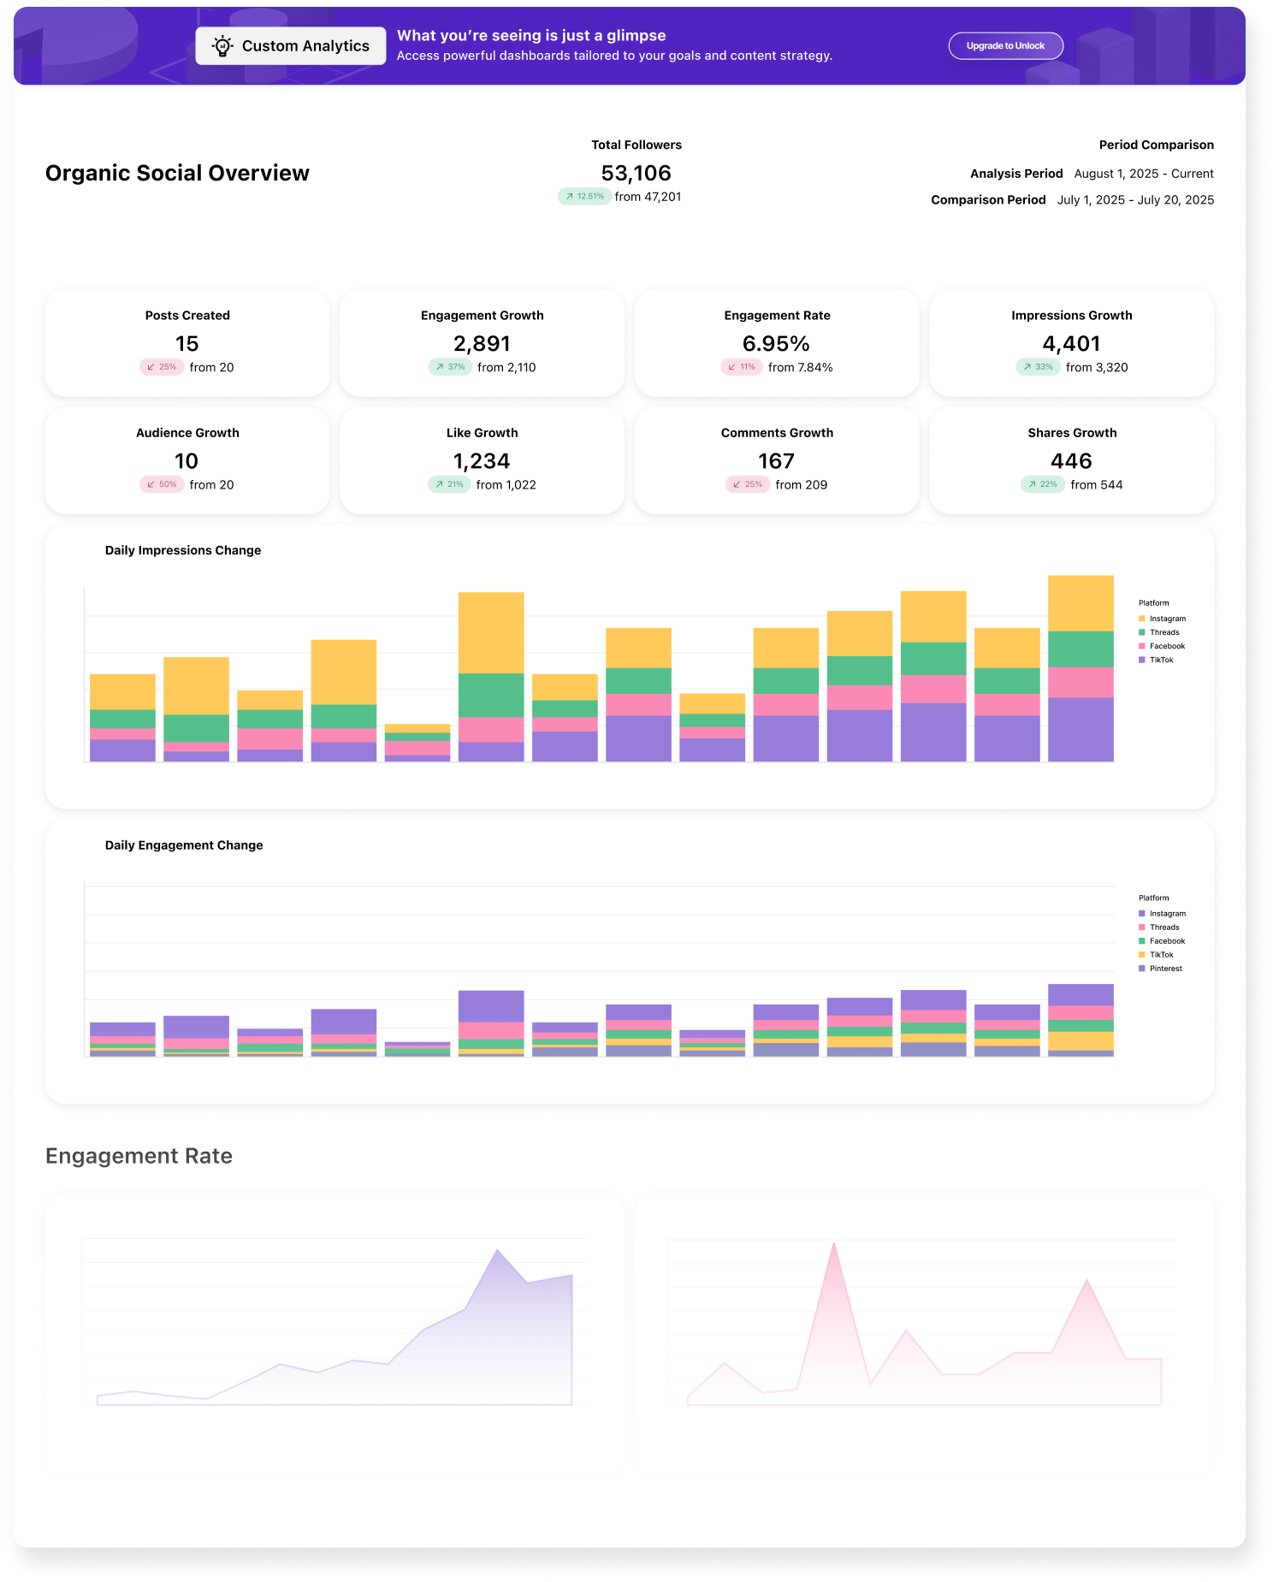This screenshot has height=1582, width=1273.
Task: Click the lightbulb icon beside Custom Analytics
Action: click(x=222, y=46)
